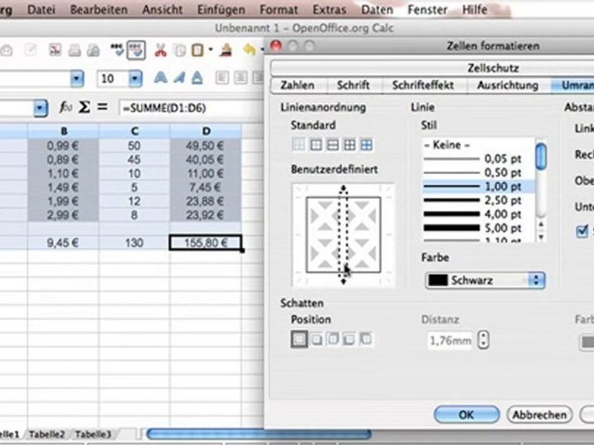Choose the no-borders Standard line arrangement
This screenshot has height=445, width=594.
pos(299,145)
